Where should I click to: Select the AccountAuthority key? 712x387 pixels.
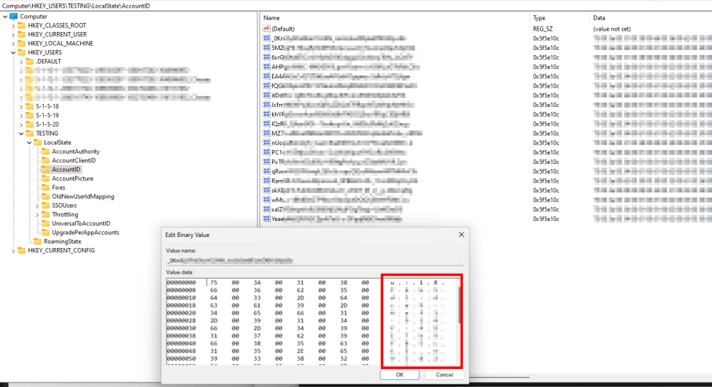click(x=75, y=151)
